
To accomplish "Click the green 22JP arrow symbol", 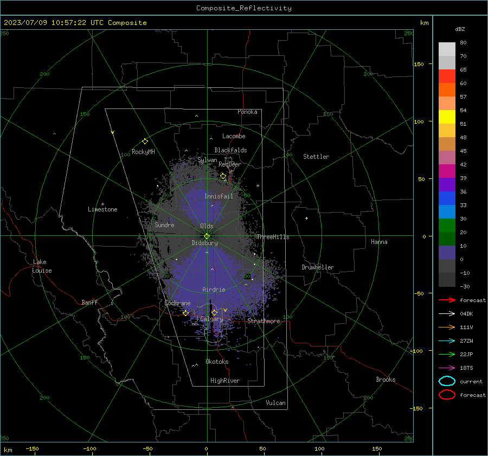I will point(447,354).
